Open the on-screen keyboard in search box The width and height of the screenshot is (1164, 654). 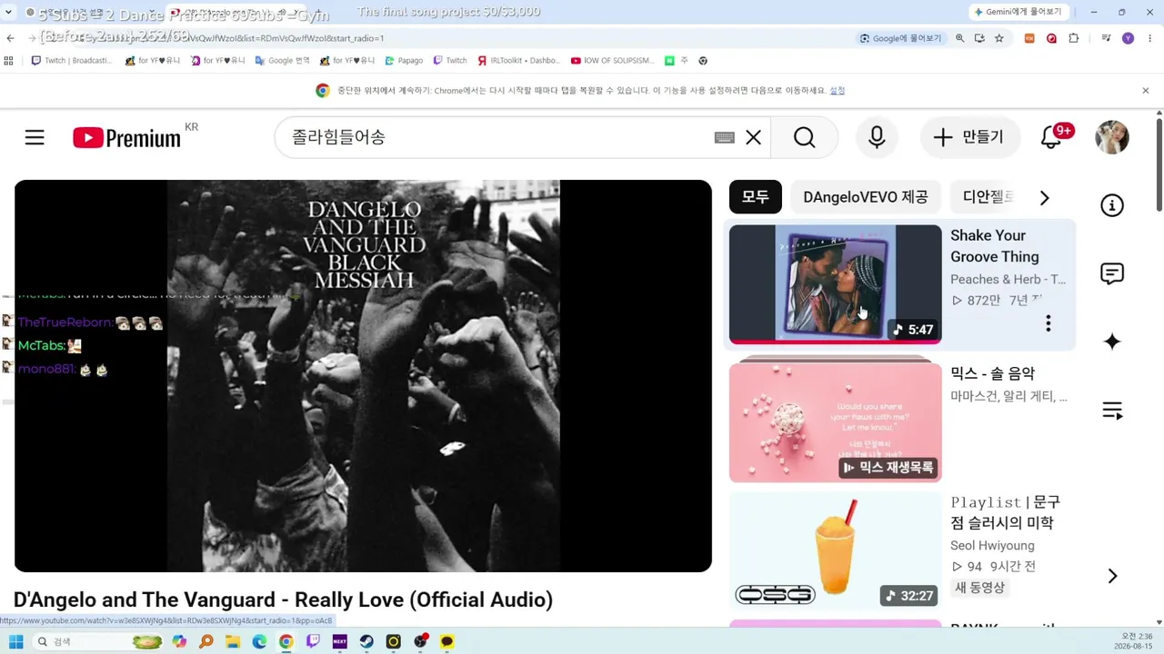[x=724, y=137]
